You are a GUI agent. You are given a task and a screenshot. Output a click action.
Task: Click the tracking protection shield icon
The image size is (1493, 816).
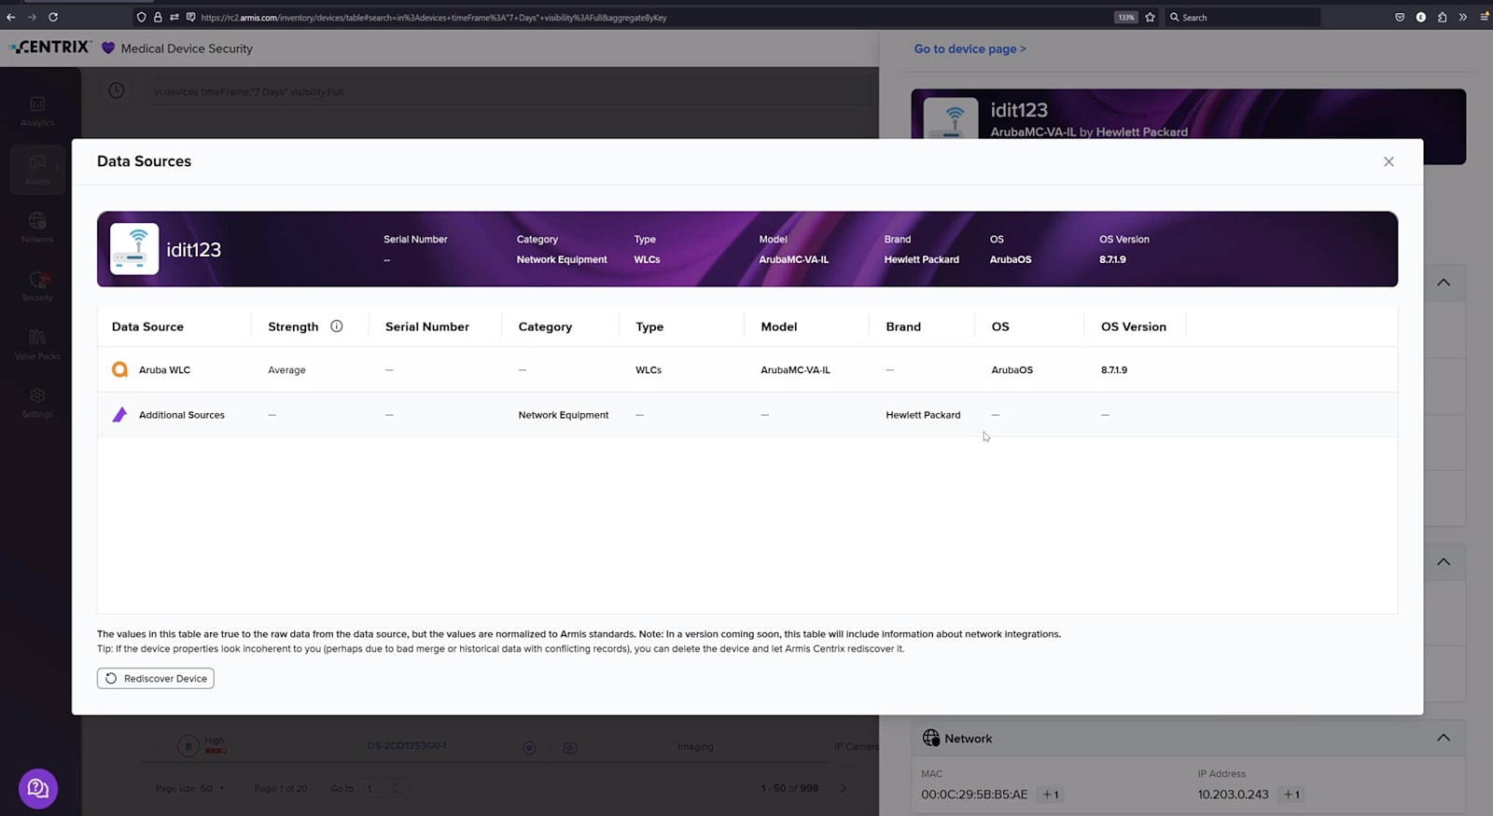click(x=141, y=17)
